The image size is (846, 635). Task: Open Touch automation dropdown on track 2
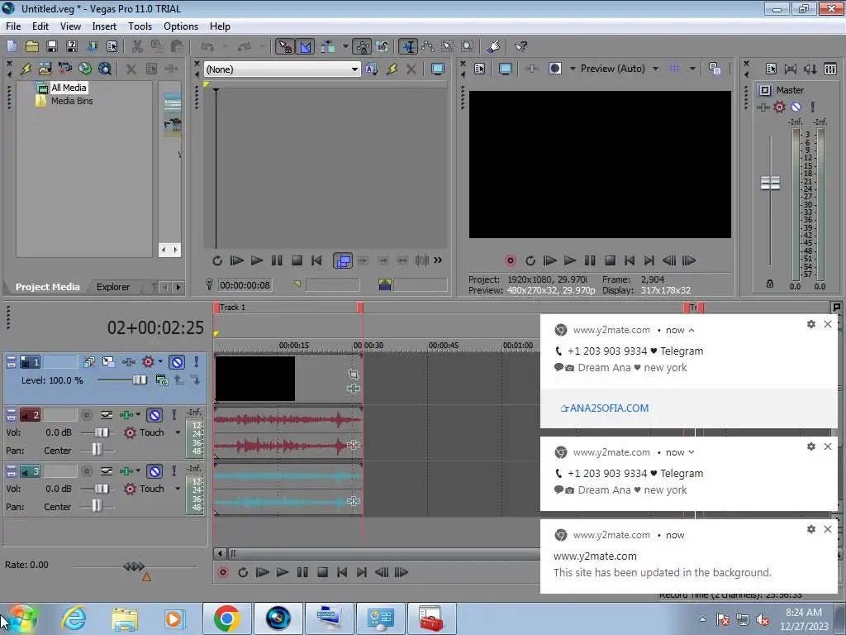178,432
